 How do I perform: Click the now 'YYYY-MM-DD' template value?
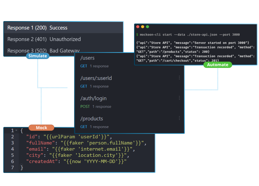95,161
